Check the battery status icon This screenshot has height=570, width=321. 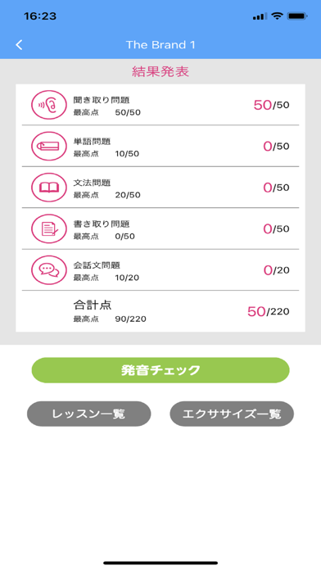click(297, 16)
